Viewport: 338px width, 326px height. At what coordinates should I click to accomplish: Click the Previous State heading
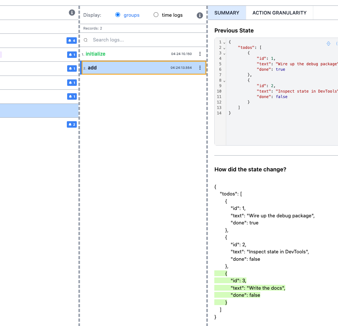tap(234, 31)
